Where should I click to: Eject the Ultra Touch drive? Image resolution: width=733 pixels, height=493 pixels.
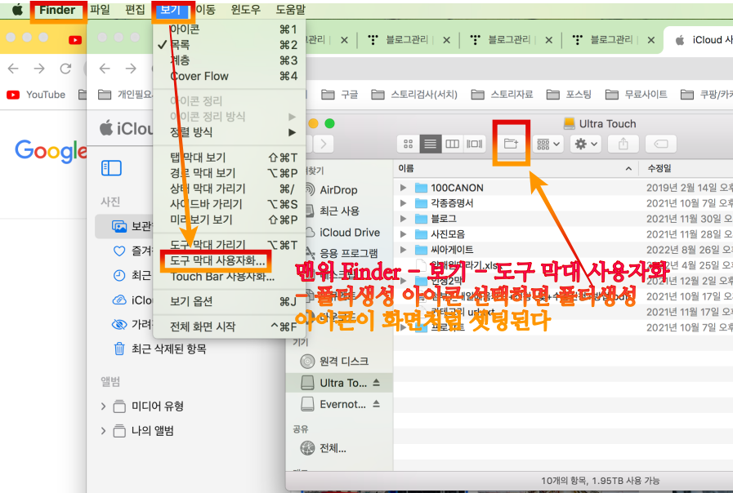[375, 382]
